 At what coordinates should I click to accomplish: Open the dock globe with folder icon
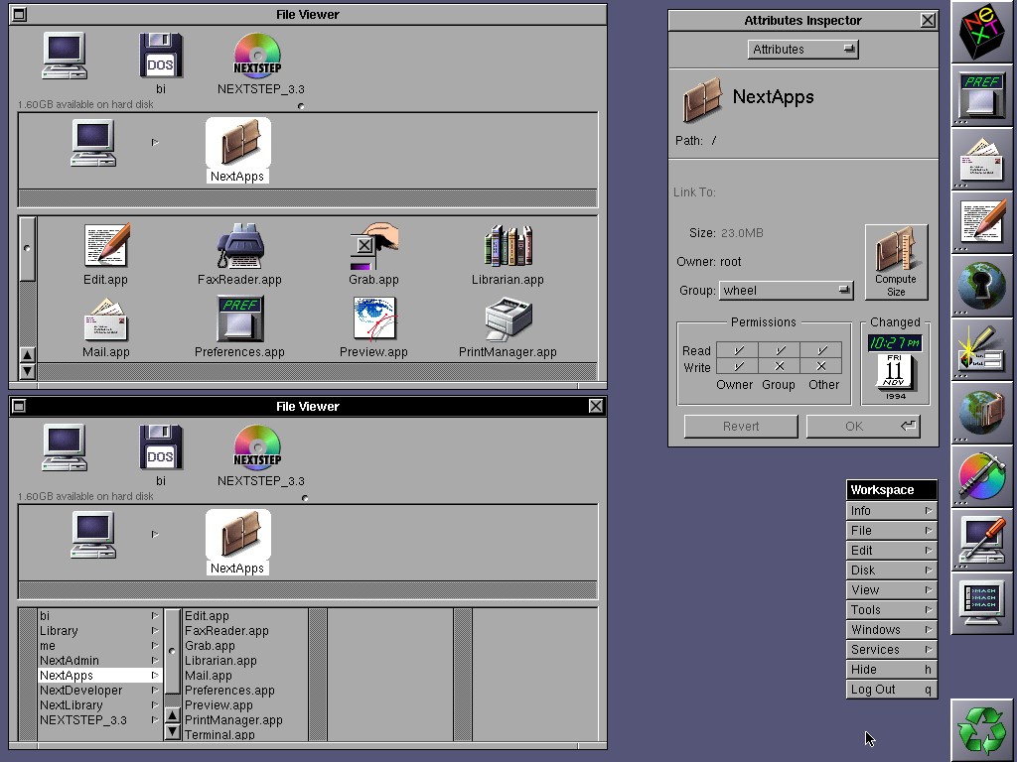pos(981,413)
